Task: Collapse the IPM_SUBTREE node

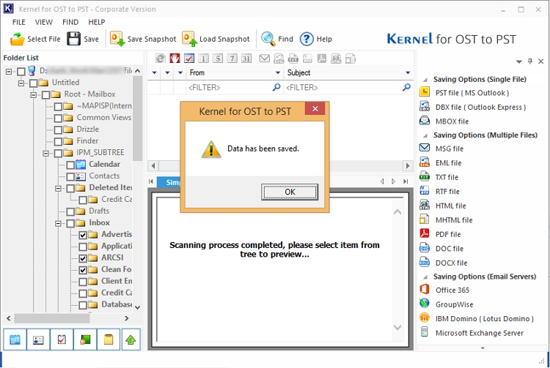Action: [x=45, y=153]
